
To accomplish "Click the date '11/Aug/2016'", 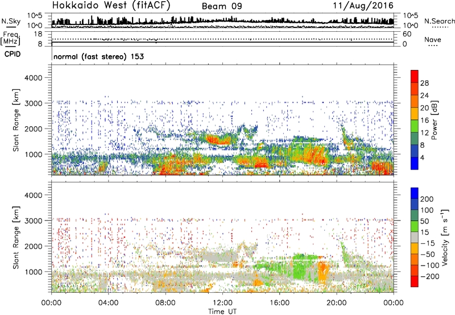I will (x=363, y=6).
